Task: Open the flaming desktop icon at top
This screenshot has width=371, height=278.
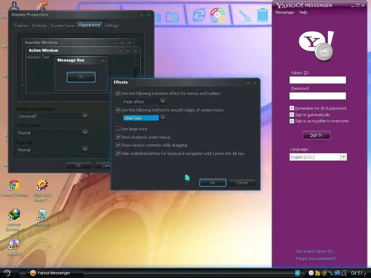Action: tap(42, 5)
